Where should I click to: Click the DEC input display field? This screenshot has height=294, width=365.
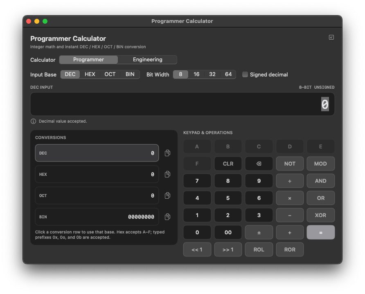182,104
